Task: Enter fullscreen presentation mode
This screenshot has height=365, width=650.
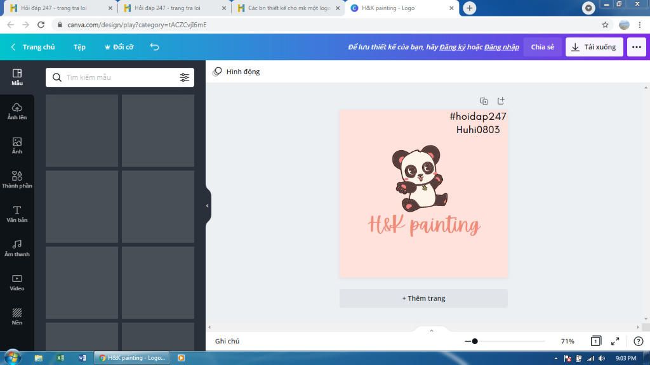Action: coord(615,341)
